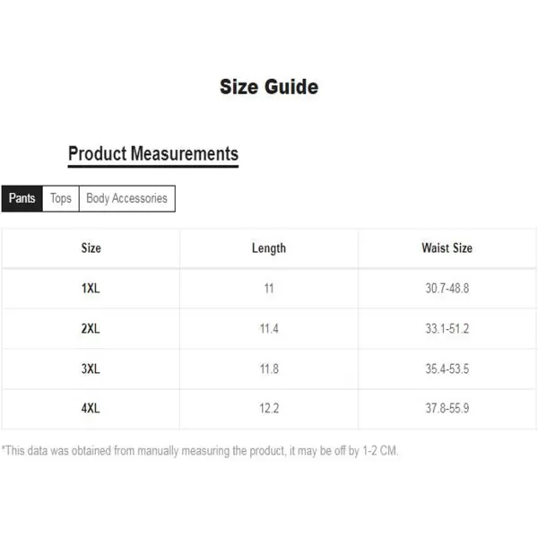Click waist size 30.7-48.8 cell
Screen dimensions: 538x538
coord(447,288)
